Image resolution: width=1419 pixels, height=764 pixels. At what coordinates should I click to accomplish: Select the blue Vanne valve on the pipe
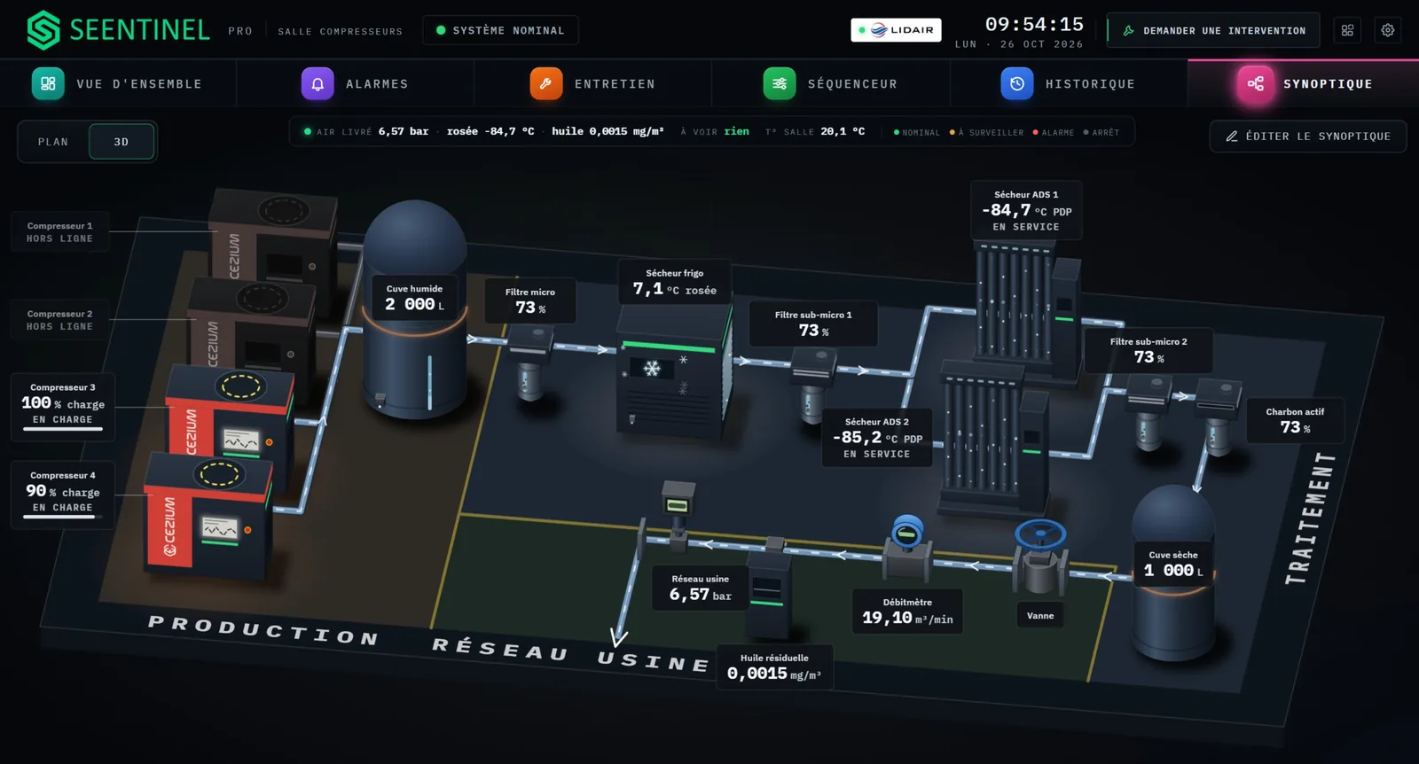point(1040,557)
